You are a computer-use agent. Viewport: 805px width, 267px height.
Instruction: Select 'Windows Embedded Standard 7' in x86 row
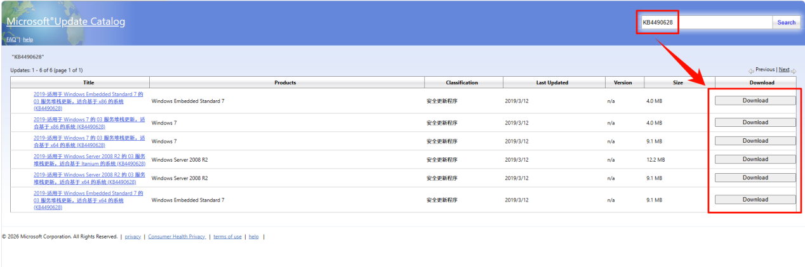(188, 101)
